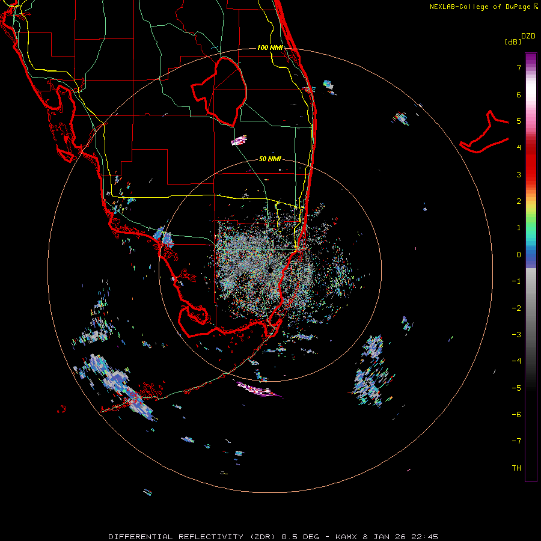Click the 3 dB scale label
The image size is (541, 541).
519,174
